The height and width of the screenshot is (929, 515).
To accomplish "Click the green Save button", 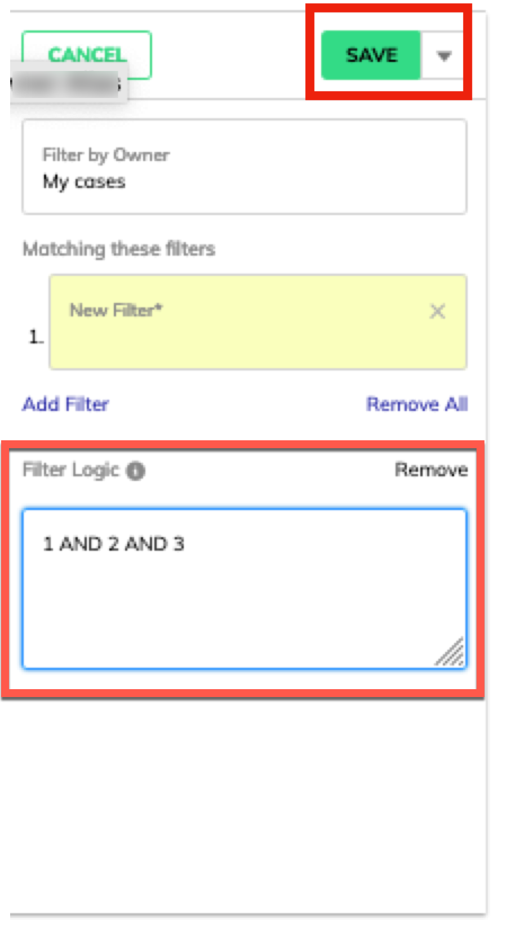I will click(x=371, y=55).
